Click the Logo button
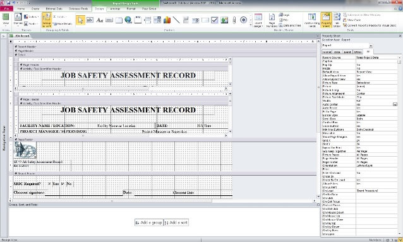Viewport: 403px width, 242px height. point(284,15)
